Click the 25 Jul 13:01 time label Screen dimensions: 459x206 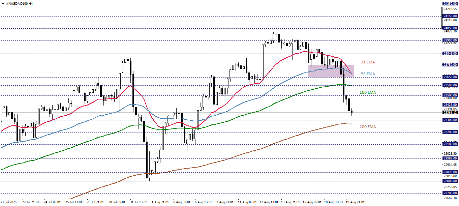(x=73, y=202)
